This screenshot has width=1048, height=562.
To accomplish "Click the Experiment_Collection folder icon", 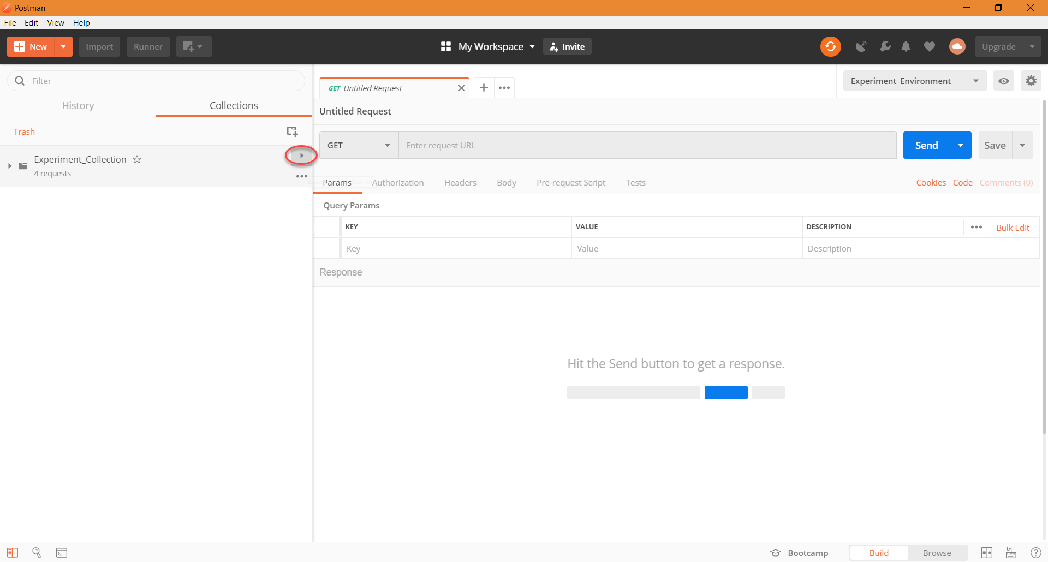I will coord(23,166).
